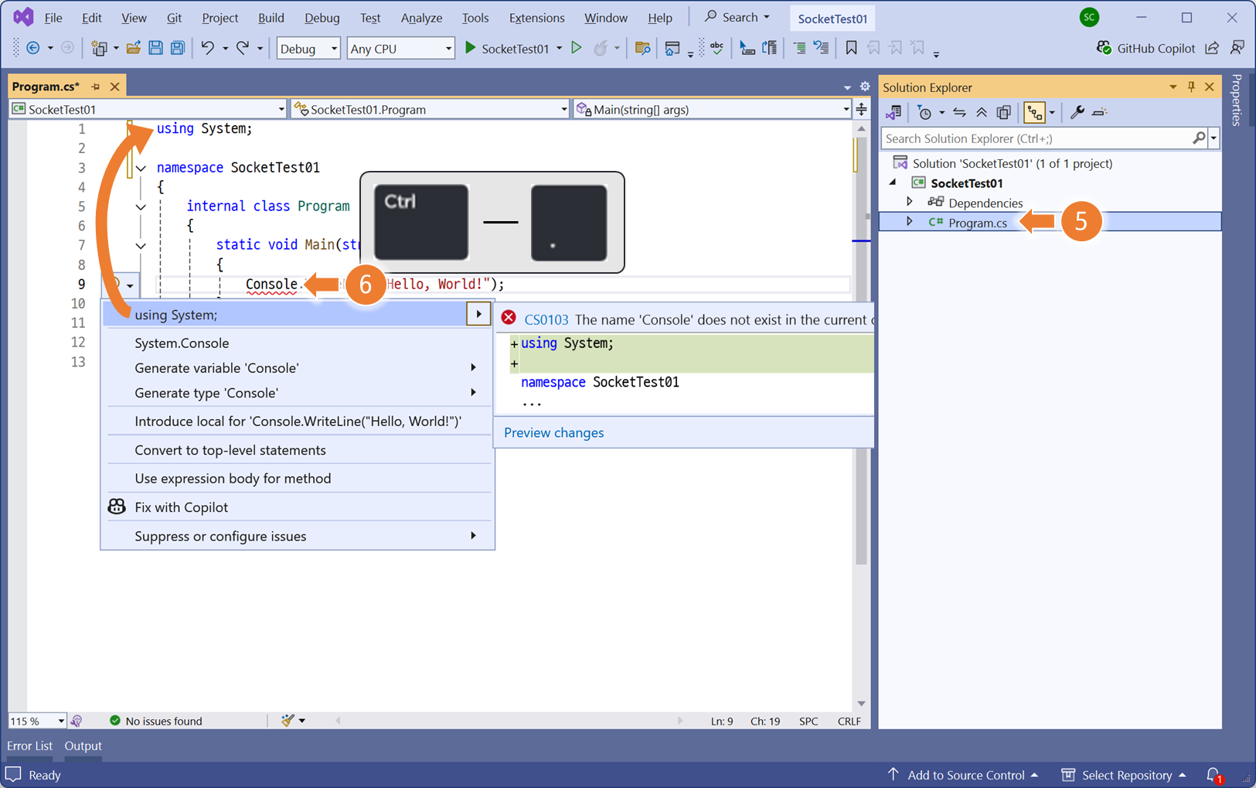Click the Undo arrow icon
This screenshot has width=1256, height=788.
coord(207,48)
